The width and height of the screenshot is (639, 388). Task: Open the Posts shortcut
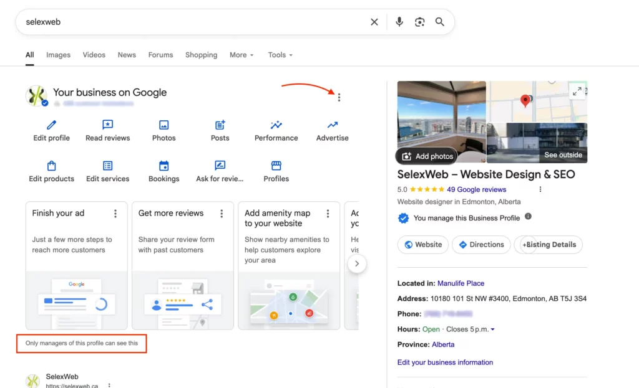point(220,131)
